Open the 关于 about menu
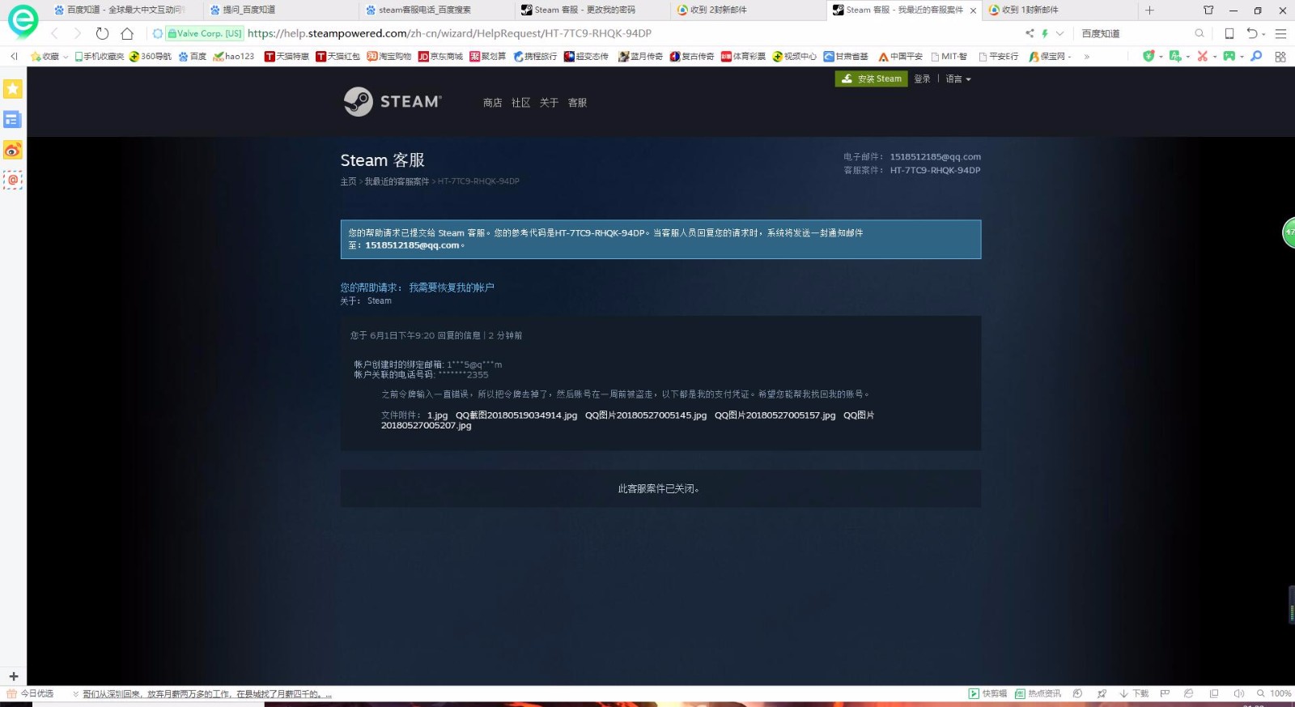 [x=549, y=103]
